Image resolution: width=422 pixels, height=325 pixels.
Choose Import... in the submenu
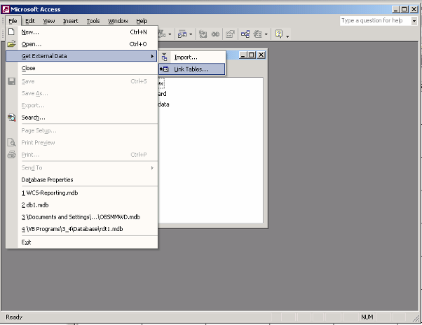192,57
